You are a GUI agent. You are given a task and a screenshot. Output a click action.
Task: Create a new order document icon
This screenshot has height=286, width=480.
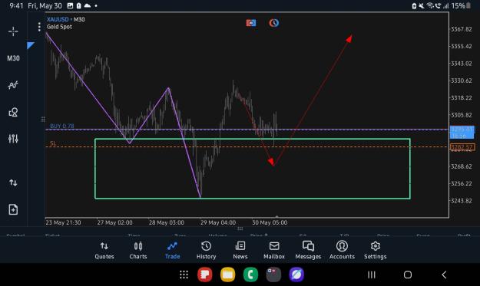pos(13,209)
